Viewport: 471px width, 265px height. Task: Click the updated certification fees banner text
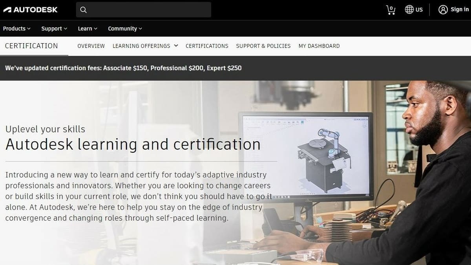[123, 68]
